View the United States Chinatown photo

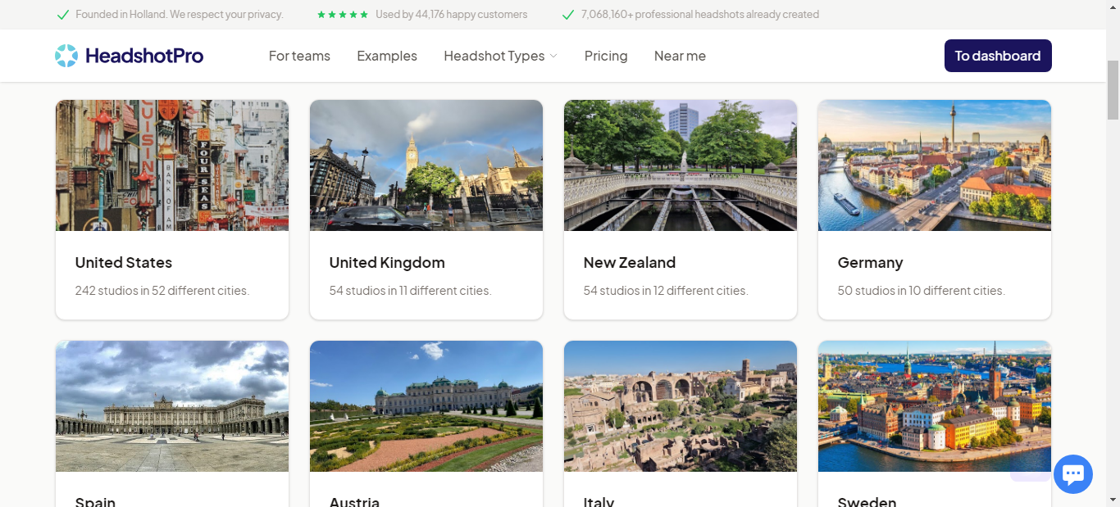pyautogui.click(x=172, y=165)
